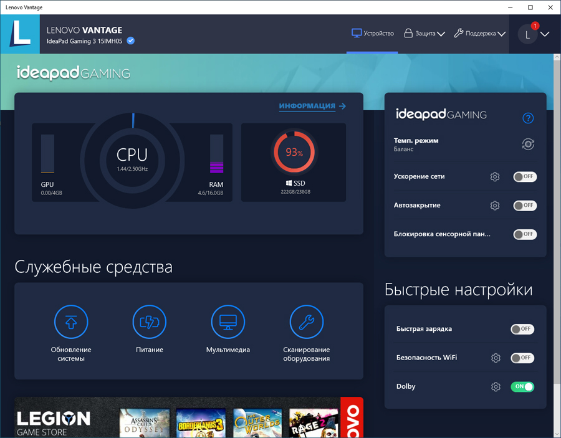Click the vertical scrollbar up arrow
The image size is (561, 438).
click(x=557, y=57)
